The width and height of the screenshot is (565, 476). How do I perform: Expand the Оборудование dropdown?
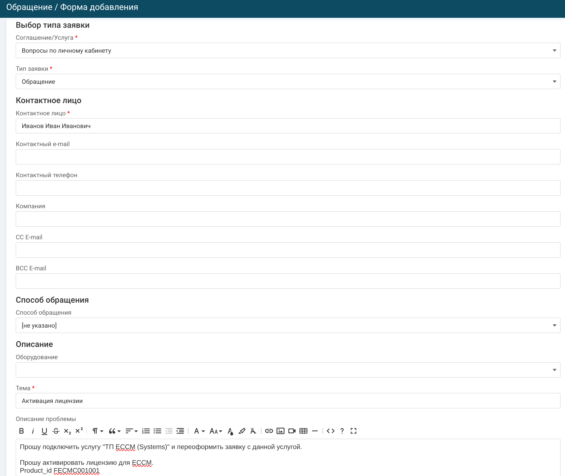[x=288, y=370]
